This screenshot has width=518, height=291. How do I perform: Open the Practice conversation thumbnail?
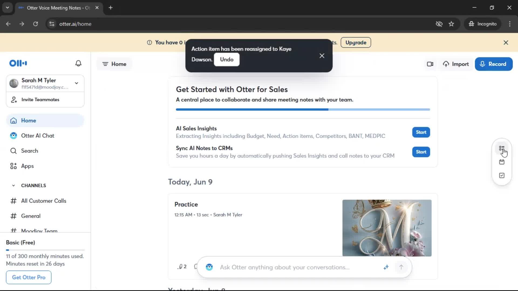387,228
